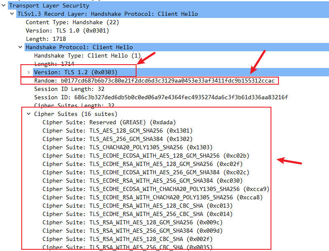Select cipher suite TLS_AES_128_GCM_SHA256
329x251 pixels.
tap(117, 131)
